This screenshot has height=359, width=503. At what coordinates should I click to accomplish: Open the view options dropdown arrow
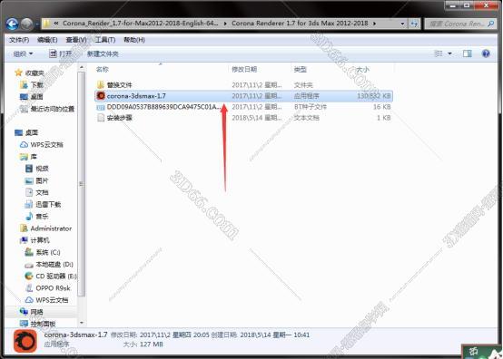click(x=449, y=53)
